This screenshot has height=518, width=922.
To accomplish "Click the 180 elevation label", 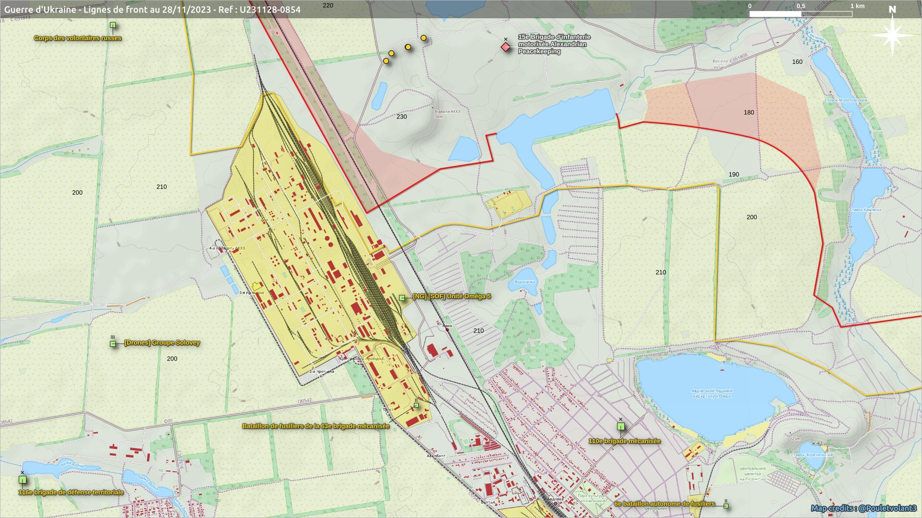I will 749,112.
